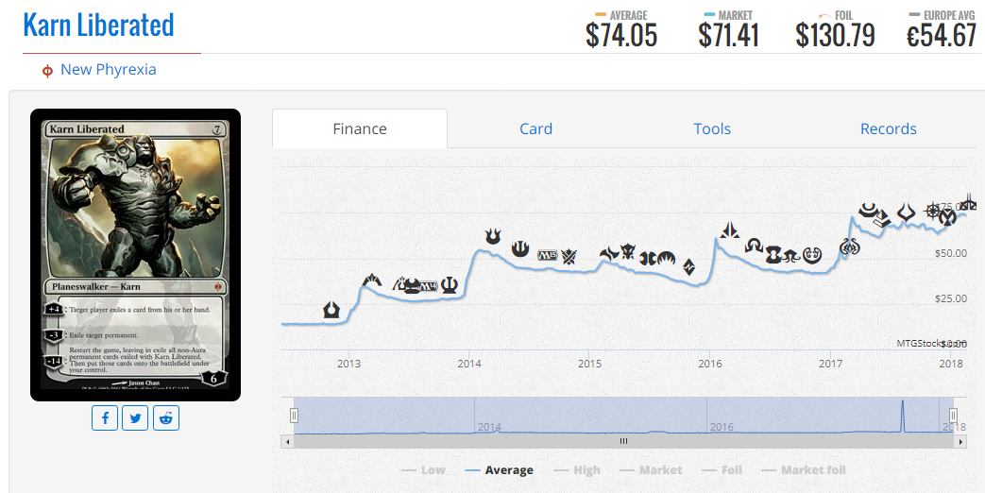Click the right arrow of chart scrollbar
Screen dimensions: 985x493
(x=960, y=441)
